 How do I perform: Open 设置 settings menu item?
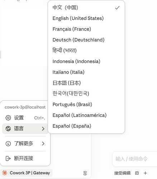pyautogui.click(x=25, y=118)
